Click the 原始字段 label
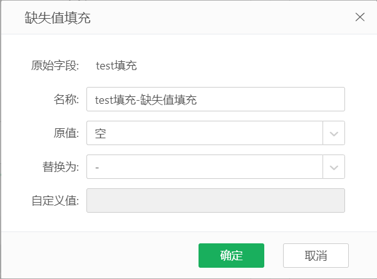 coord(54,65)
